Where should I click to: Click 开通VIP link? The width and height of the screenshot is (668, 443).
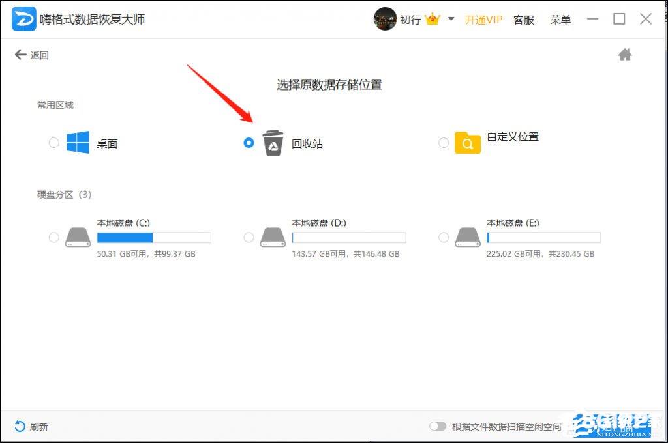(x=483, y=20)
